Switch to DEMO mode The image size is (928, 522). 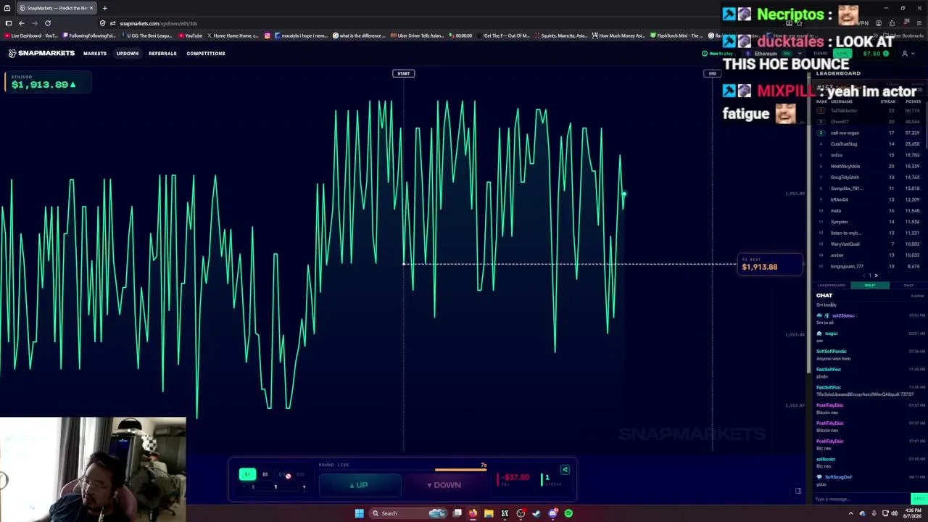[x=821, y=54]
